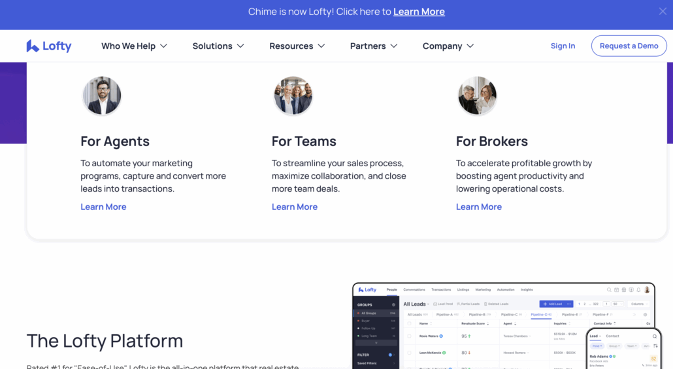Open the Resources dropdown menu
Image resolution: width=673 pixels, height=369 pixels.
[x=297, y=46]
